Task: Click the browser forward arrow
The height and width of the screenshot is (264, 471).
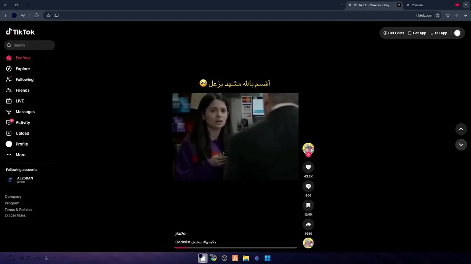Action: pyautogui.click(x=465, y=15)
